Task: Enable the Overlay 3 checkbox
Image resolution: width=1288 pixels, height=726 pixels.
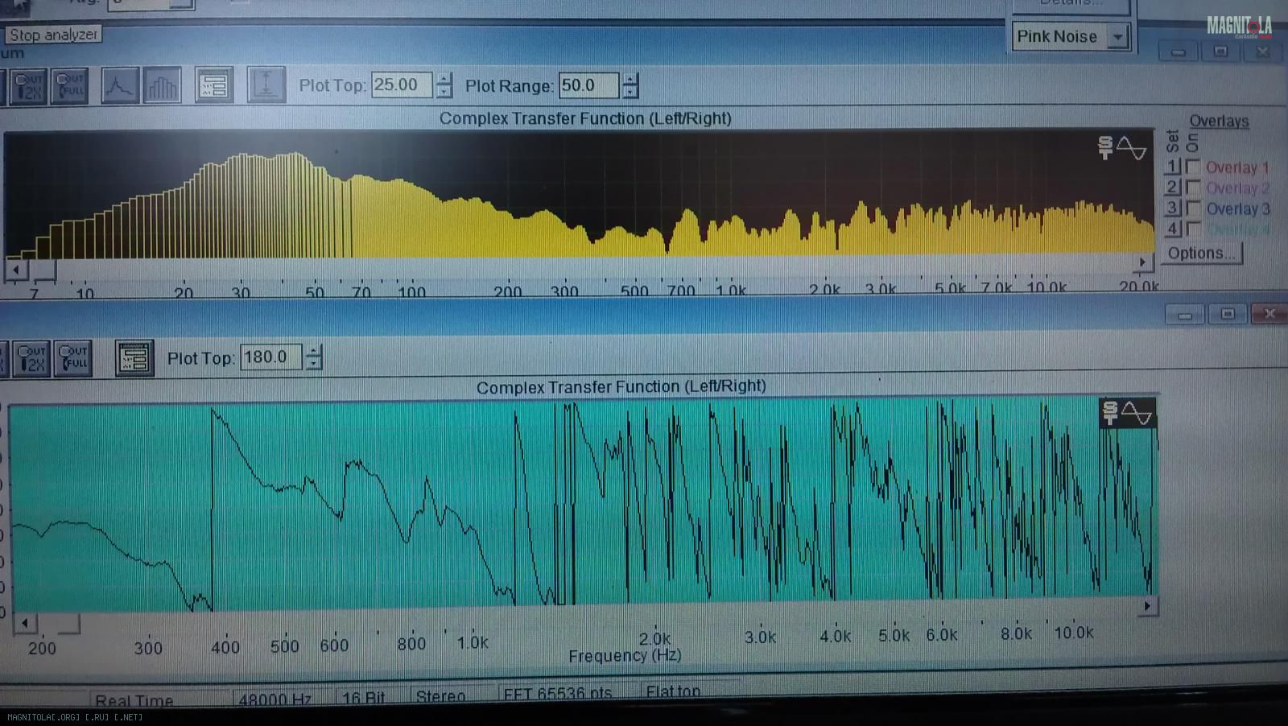Action: 1193,208
